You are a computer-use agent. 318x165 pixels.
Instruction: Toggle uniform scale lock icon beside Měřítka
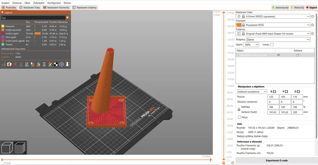239,110
